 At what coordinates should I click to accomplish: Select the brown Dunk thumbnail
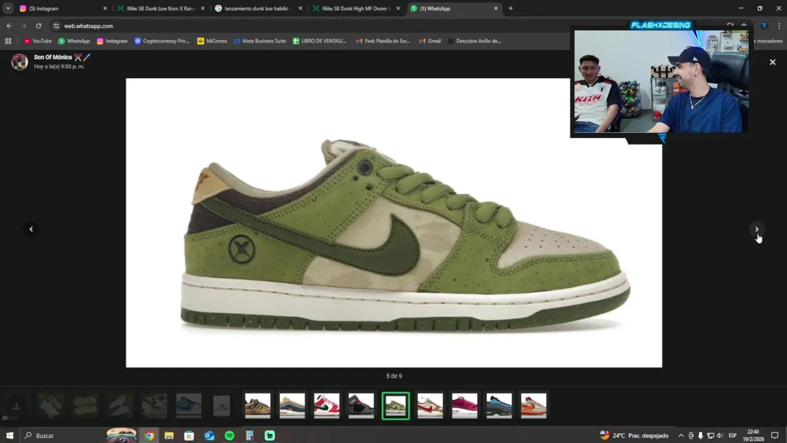[x=258, y=406]
